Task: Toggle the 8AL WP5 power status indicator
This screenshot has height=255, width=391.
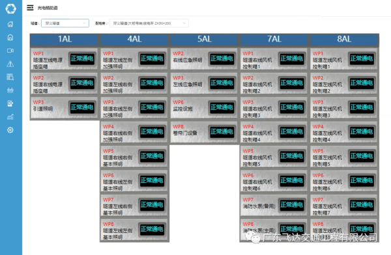Action: [x=362, y=156]
